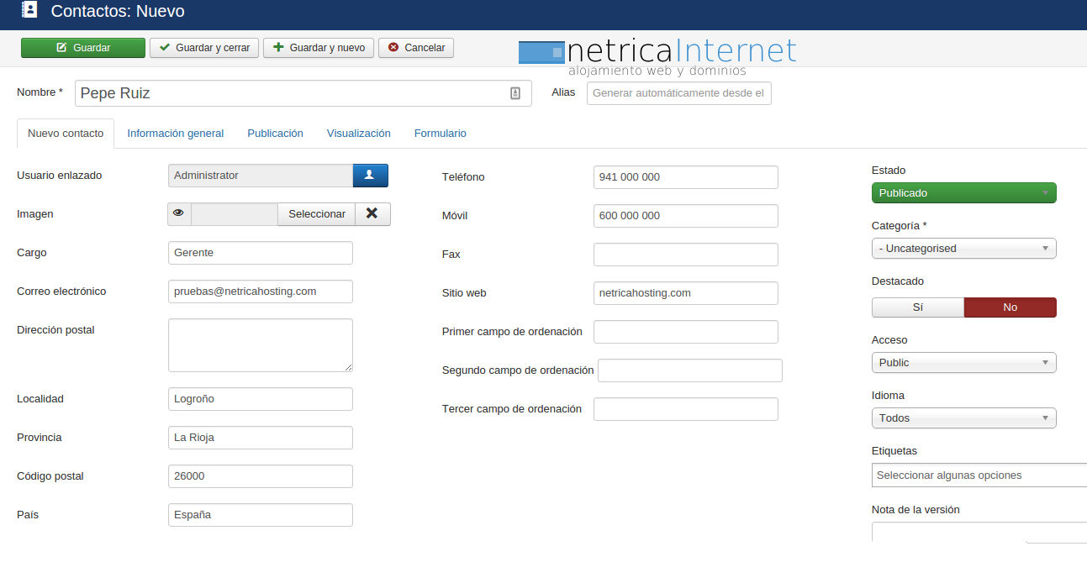
Task: Click the contacts address book icon in header
Action: 29,11
